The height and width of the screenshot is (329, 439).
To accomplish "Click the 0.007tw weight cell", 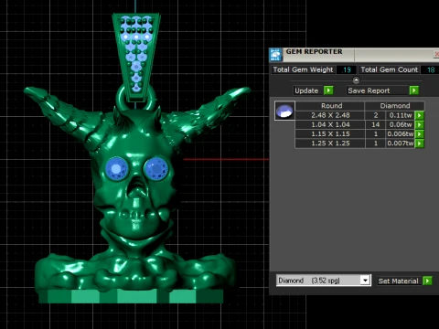I will click(x=401, y=143).
